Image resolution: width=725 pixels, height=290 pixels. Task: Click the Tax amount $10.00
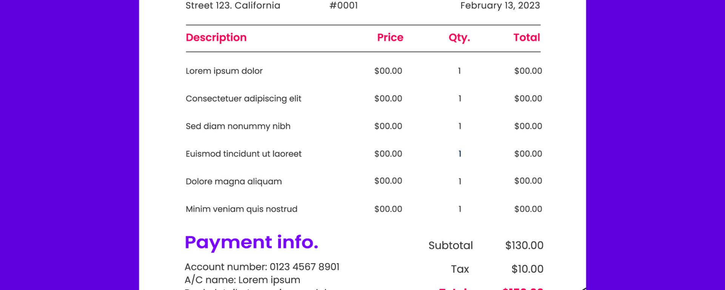[527, 269]
